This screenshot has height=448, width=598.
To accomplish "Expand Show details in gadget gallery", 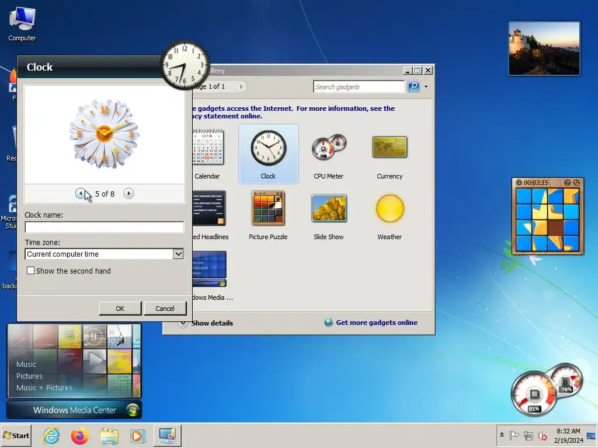I will click(206, 323).
